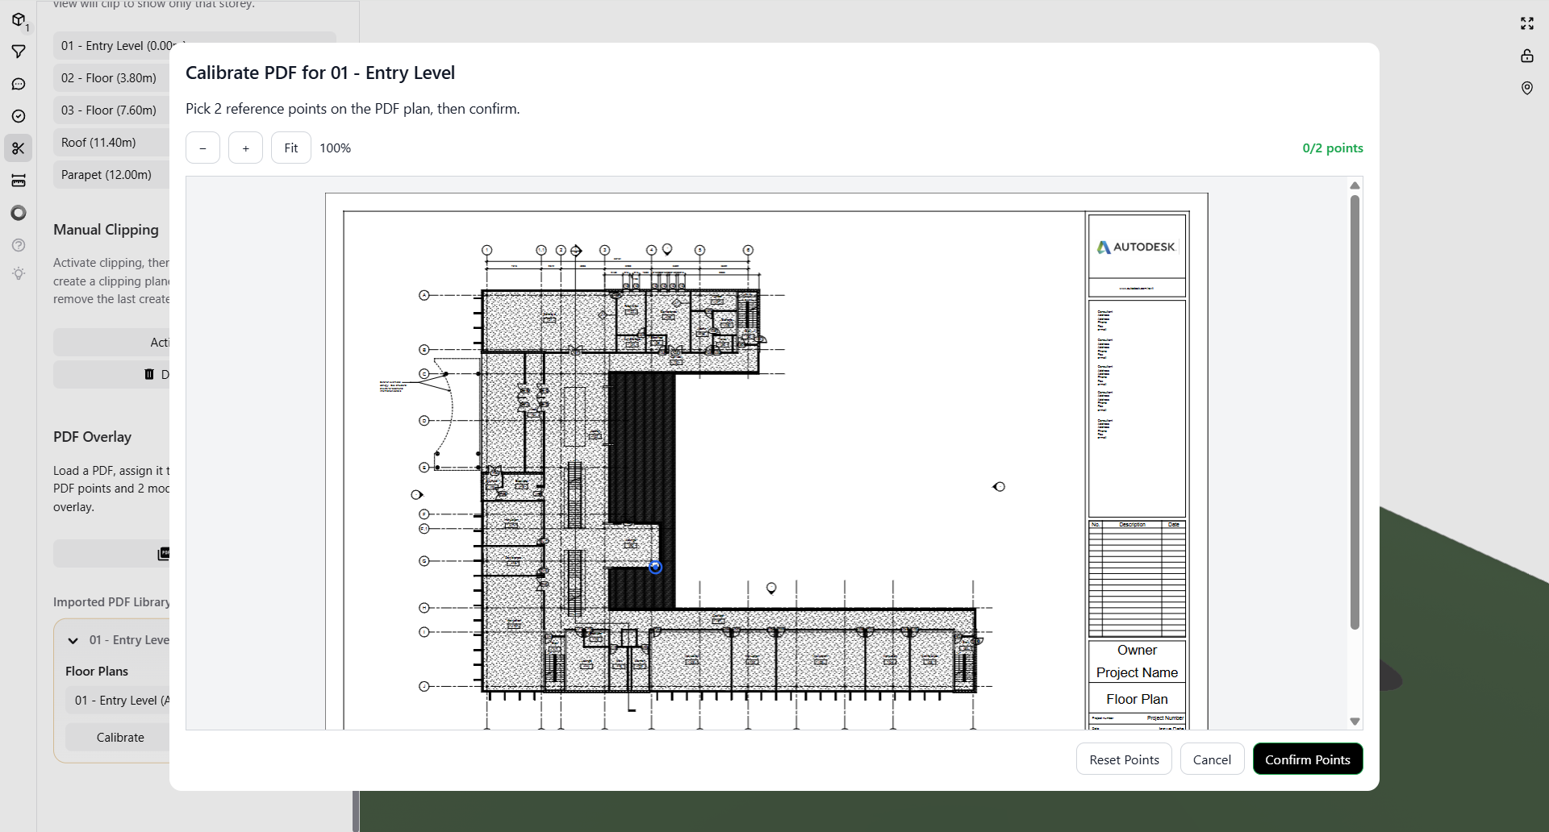
Task: Select storey Roof (11.40m)
Action: (x=111, y=143)
